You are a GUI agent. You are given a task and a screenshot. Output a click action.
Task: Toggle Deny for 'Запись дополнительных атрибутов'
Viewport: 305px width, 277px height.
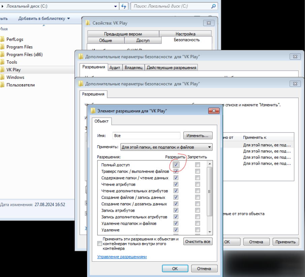(197, 217)
